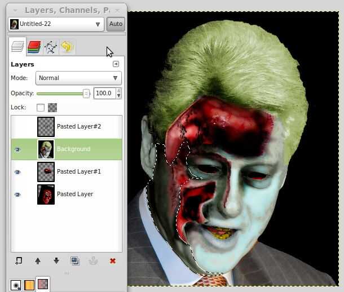
Task: Raise the selected layer
Action: (38, 261)
